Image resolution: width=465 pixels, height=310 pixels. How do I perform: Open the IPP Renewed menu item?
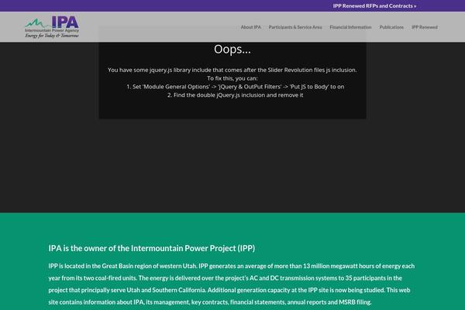tap(425, 27)
